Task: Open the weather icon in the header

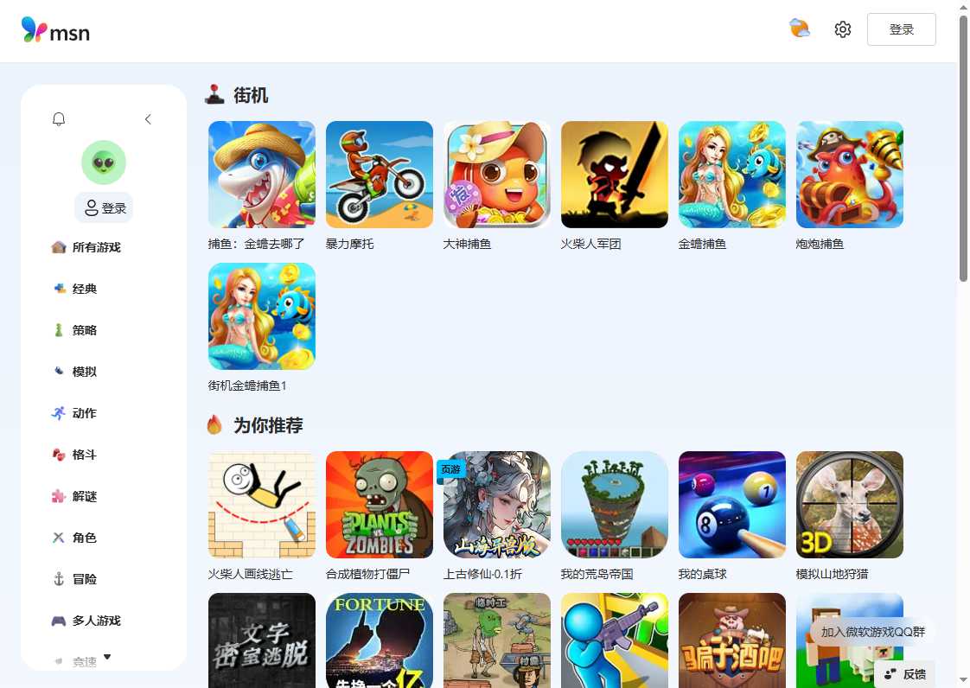Action: (800, 29)
